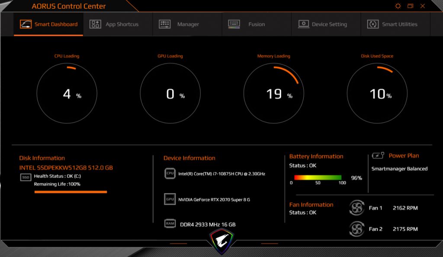Click the Fan 2 spinning icon
The height and width of the screenshot is (257, 443).
[x=357, y=229]
